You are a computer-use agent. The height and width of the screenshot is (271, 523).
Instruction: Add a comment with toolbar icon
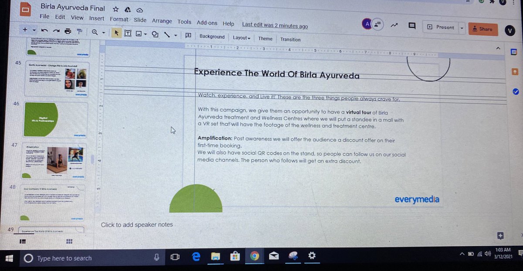pos(188,35)
